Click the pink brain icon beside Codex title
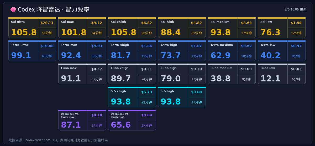 pos(13,9)
